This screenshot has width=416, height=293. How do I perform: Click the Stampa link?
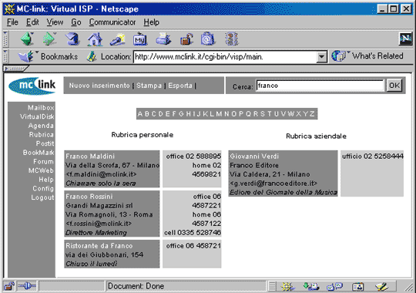click(149, 86)
